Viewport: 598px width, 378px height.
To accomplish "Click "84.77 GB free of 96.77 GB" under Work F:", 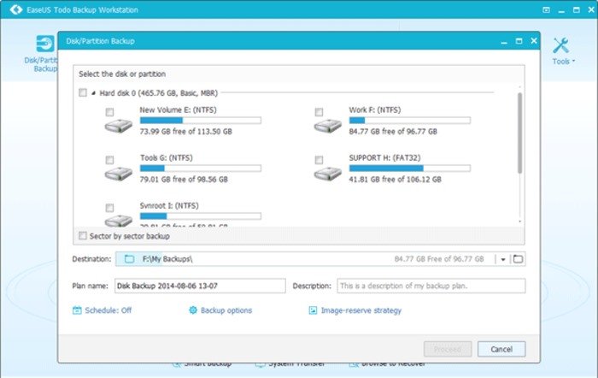I will (x=393, y=132).
